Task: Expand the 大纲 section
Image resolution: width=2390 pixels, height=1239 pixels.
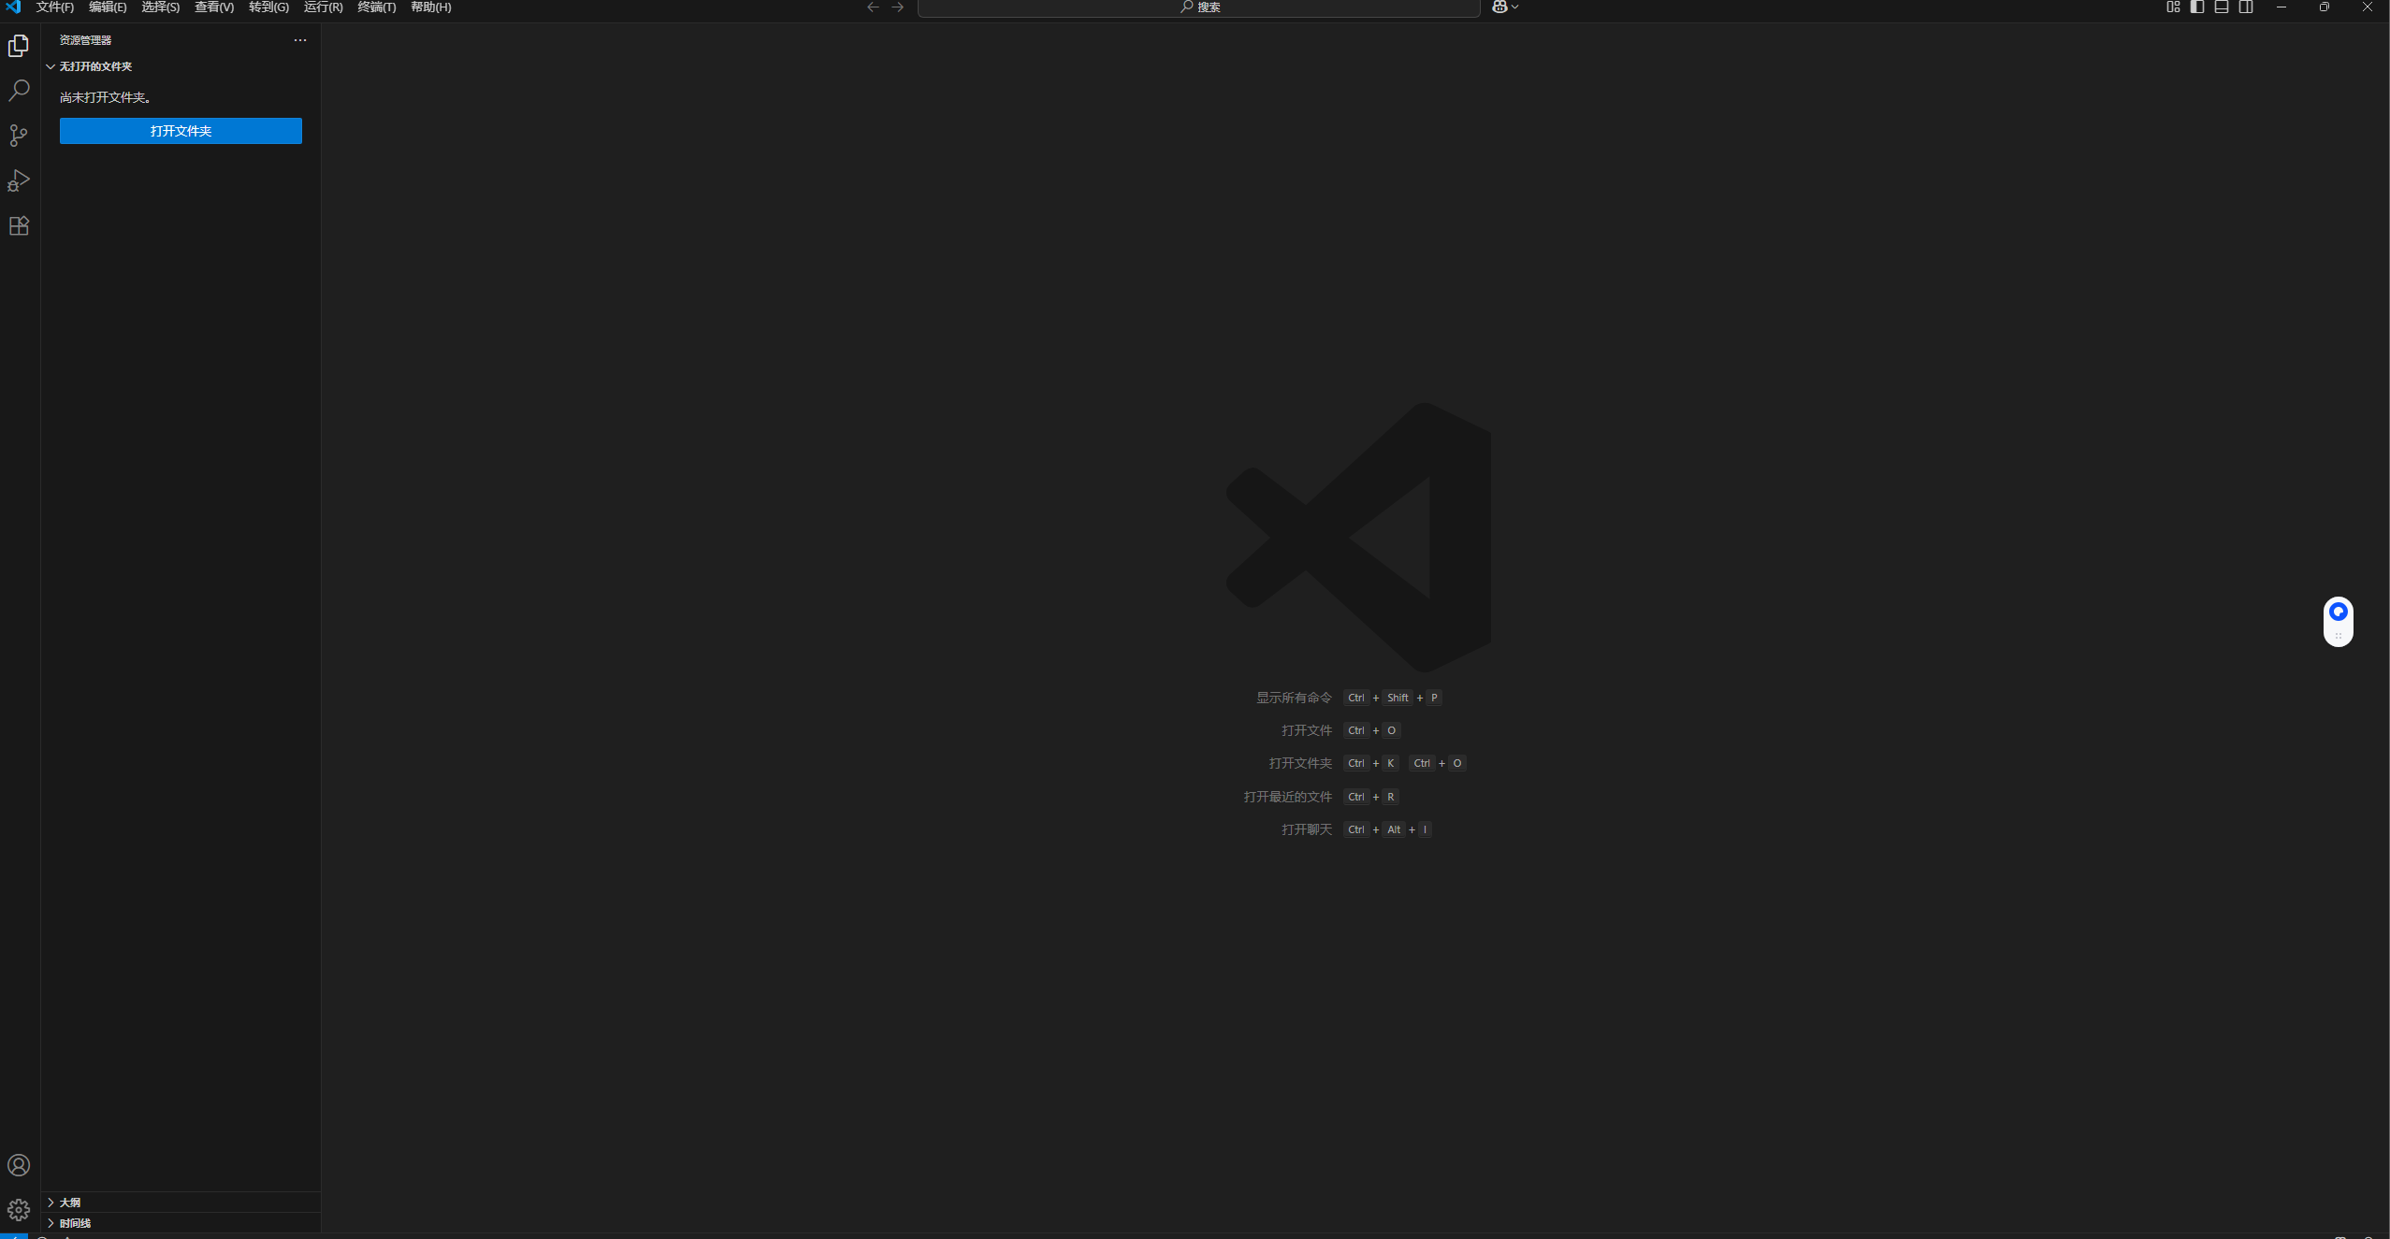Action: (181, 1203)
